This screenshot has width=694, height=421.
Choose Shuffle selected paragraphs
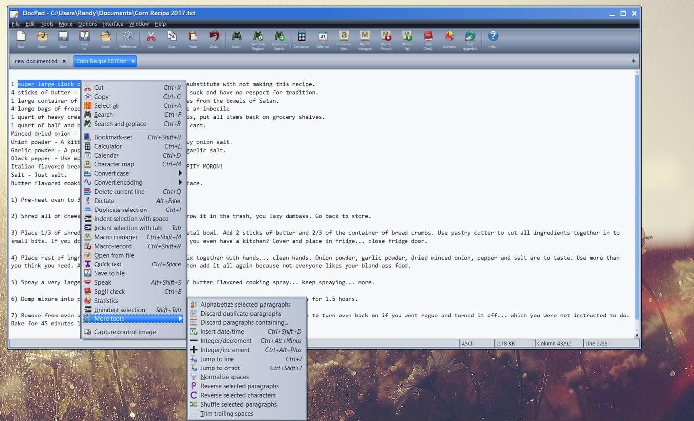point(247,404)
